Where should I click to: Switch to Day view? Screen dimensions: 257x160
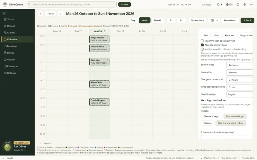tap(133, 20)
